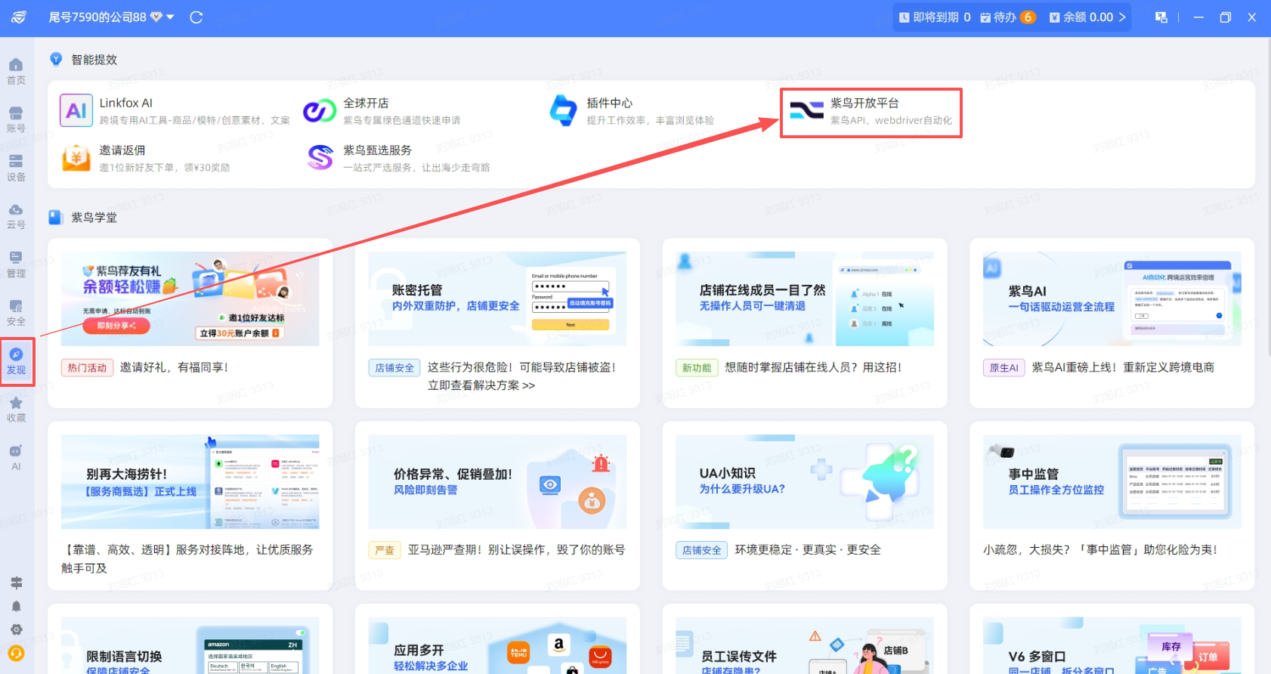The image size is (1271, 674).
Task: Open 即将到期 expiring counter
Action: point(935,17)
